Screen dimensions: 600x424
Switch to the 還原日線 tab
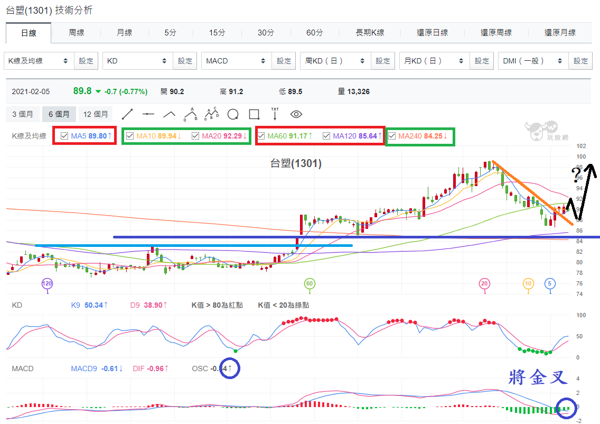pos(432,33)
